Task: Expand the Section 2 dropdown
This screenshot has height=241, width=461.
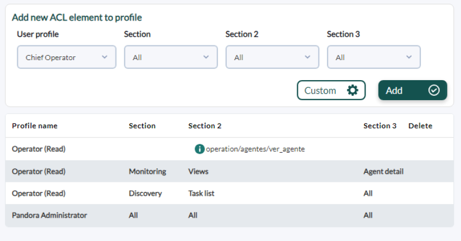Action: [x=272, y=57]
